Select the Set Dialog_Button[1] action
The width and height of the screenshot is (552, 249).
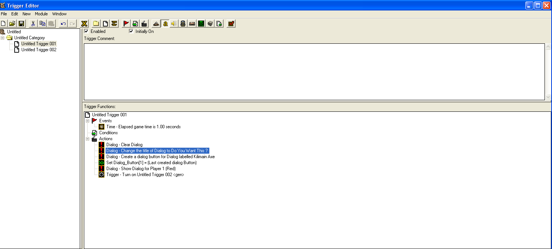(x=151, y=163)
